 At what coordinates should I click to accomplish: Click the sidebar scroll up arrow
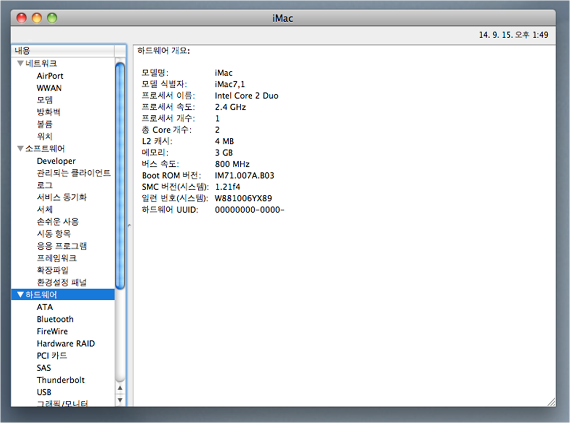click(120, 388)
